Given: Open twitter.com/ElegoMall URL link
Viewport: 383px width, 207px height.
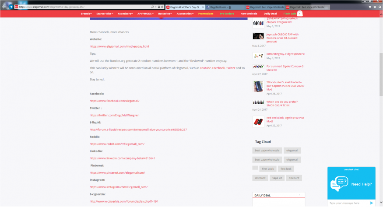Looking at the screenshot, I should tap(114, 115).
